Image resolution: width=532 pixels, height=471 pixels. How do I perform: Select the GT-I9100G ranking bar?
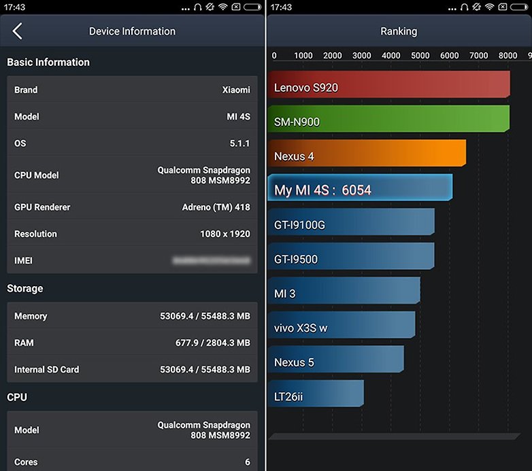pos(351,222)
